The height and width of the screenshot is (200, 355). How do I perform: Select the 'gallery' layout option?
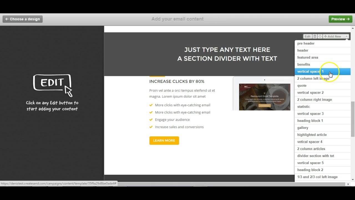click(x=323, y=128)
